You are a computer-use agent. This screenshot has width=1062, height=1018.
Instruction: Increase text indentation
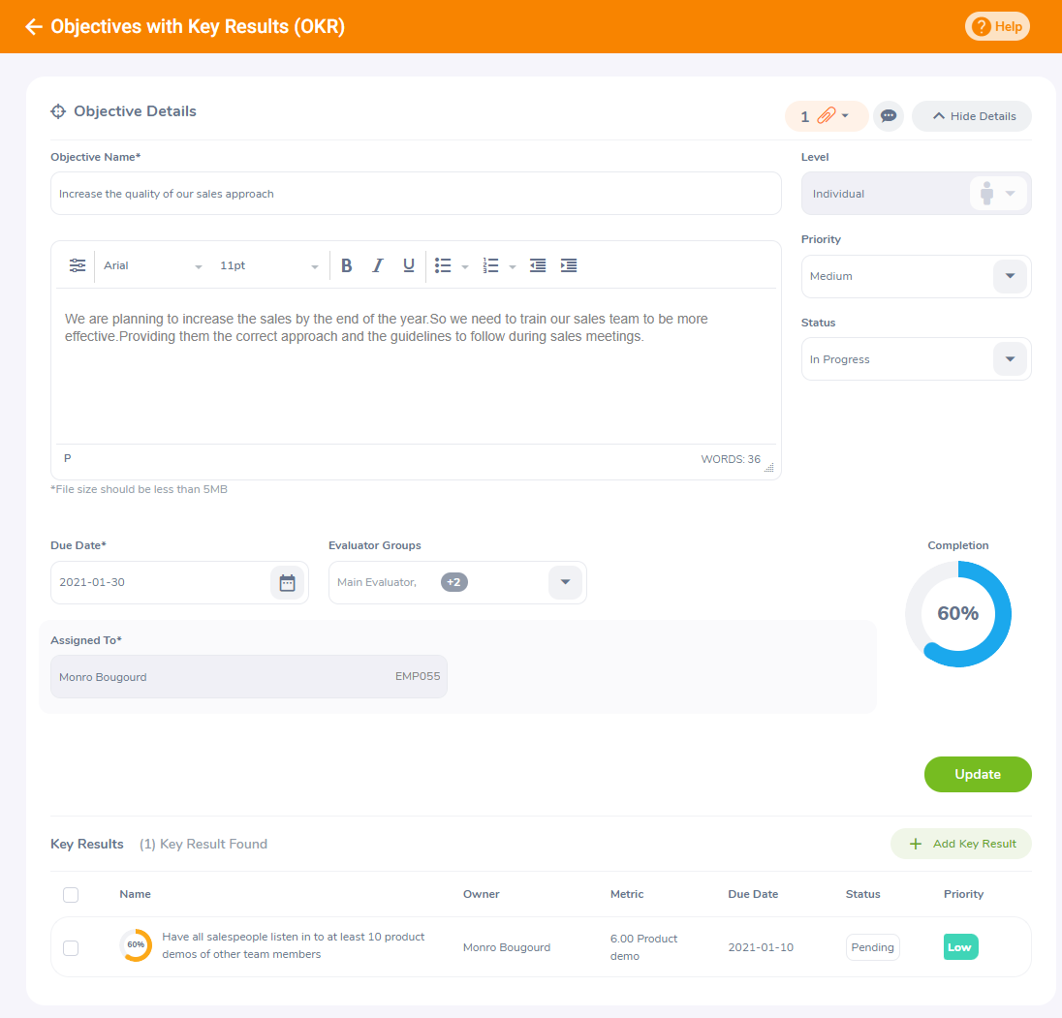569,264
